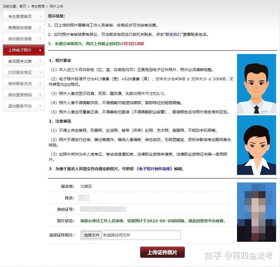Screen dimensions: 280x267
Task: Click white arrow beside 上传电子照片
Action: [40, 50]
